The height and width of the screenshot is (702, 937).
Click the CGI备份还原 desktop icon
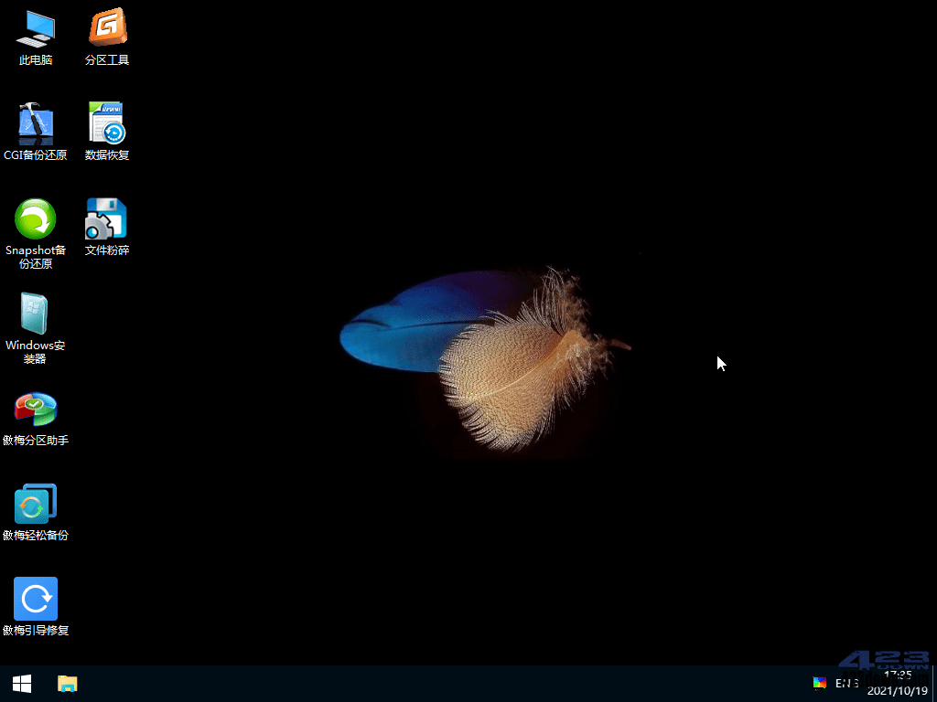[x=36, y=123]
